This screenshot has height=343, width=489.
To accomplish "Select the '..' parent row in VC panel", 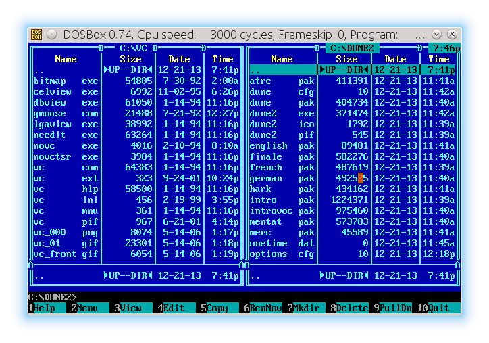I will [136, 70].
